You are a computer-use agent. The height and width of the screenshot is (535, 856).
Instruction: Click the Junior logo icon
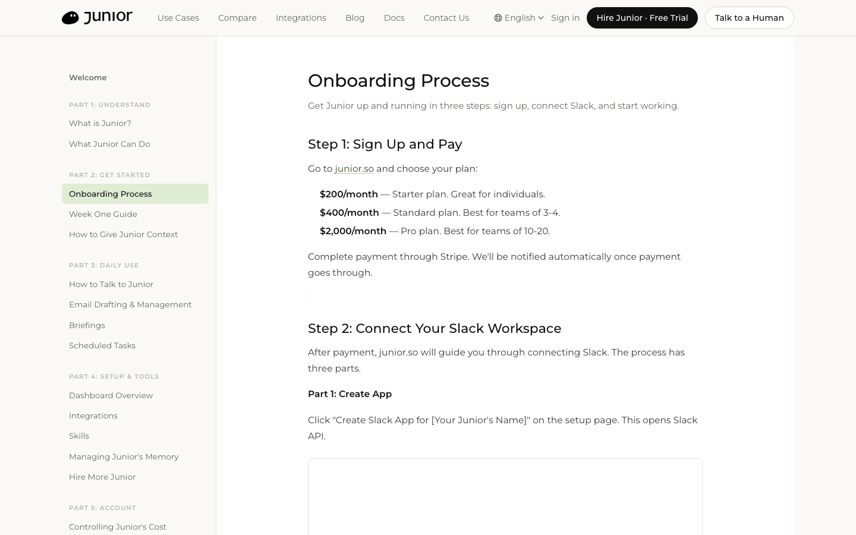(x=70, y=18)
